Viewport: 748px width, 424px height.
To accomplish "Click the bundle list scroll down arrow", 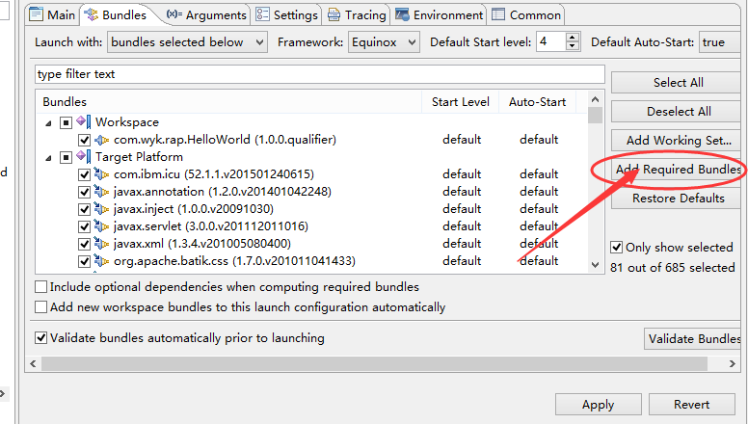I will [x=595, y=265].
